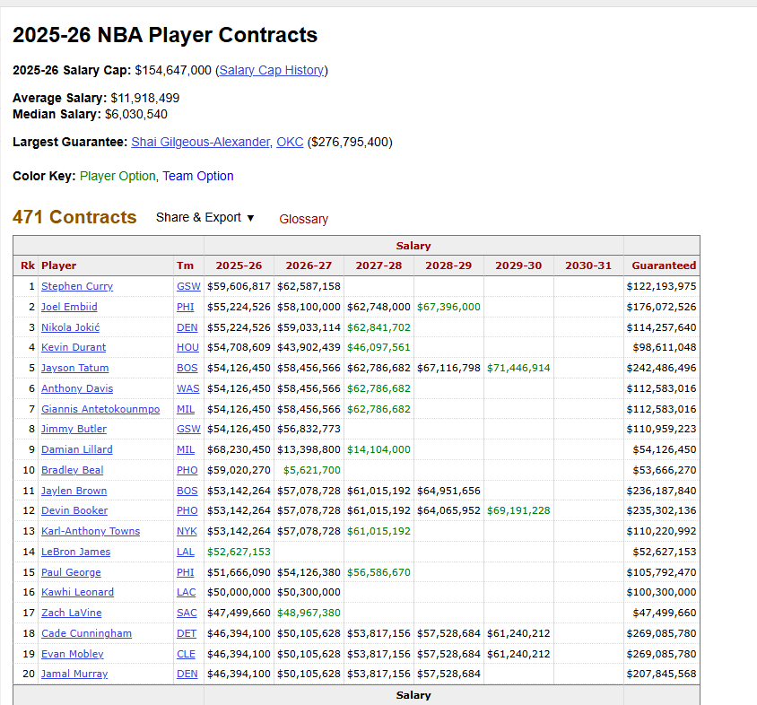Select Stephen Curry's $122,193,975 guaranteed cell

[661, 286]
